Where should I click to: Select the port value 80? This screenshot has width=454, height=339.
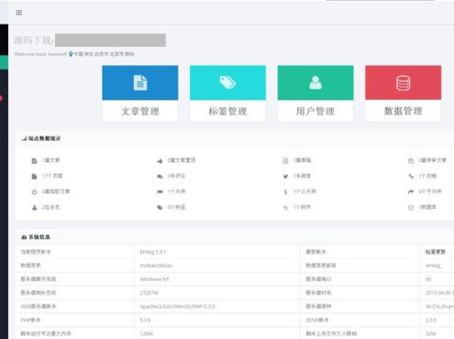428,279
